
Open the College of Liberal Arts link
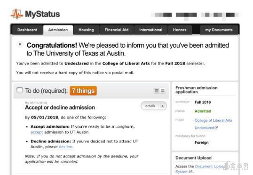tap(213, 120)
